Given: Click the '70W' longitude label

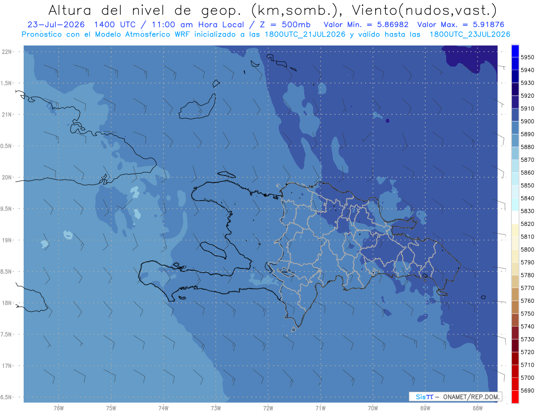Looking at the screenshot, I should (373, 408).
